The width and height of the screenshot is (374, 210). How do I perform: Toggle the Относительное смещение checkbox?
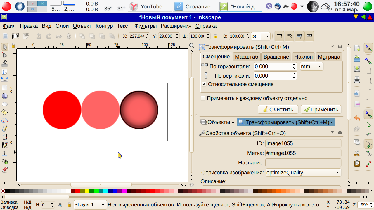[204, 84]
